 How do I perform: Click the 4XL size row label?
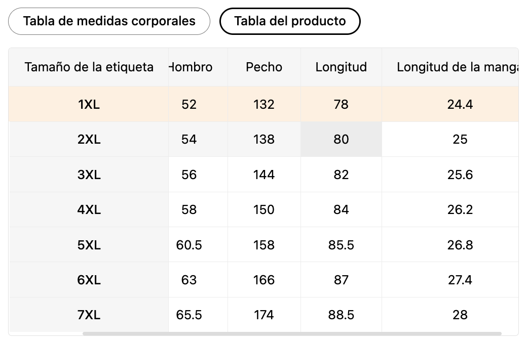click(89, 209)
